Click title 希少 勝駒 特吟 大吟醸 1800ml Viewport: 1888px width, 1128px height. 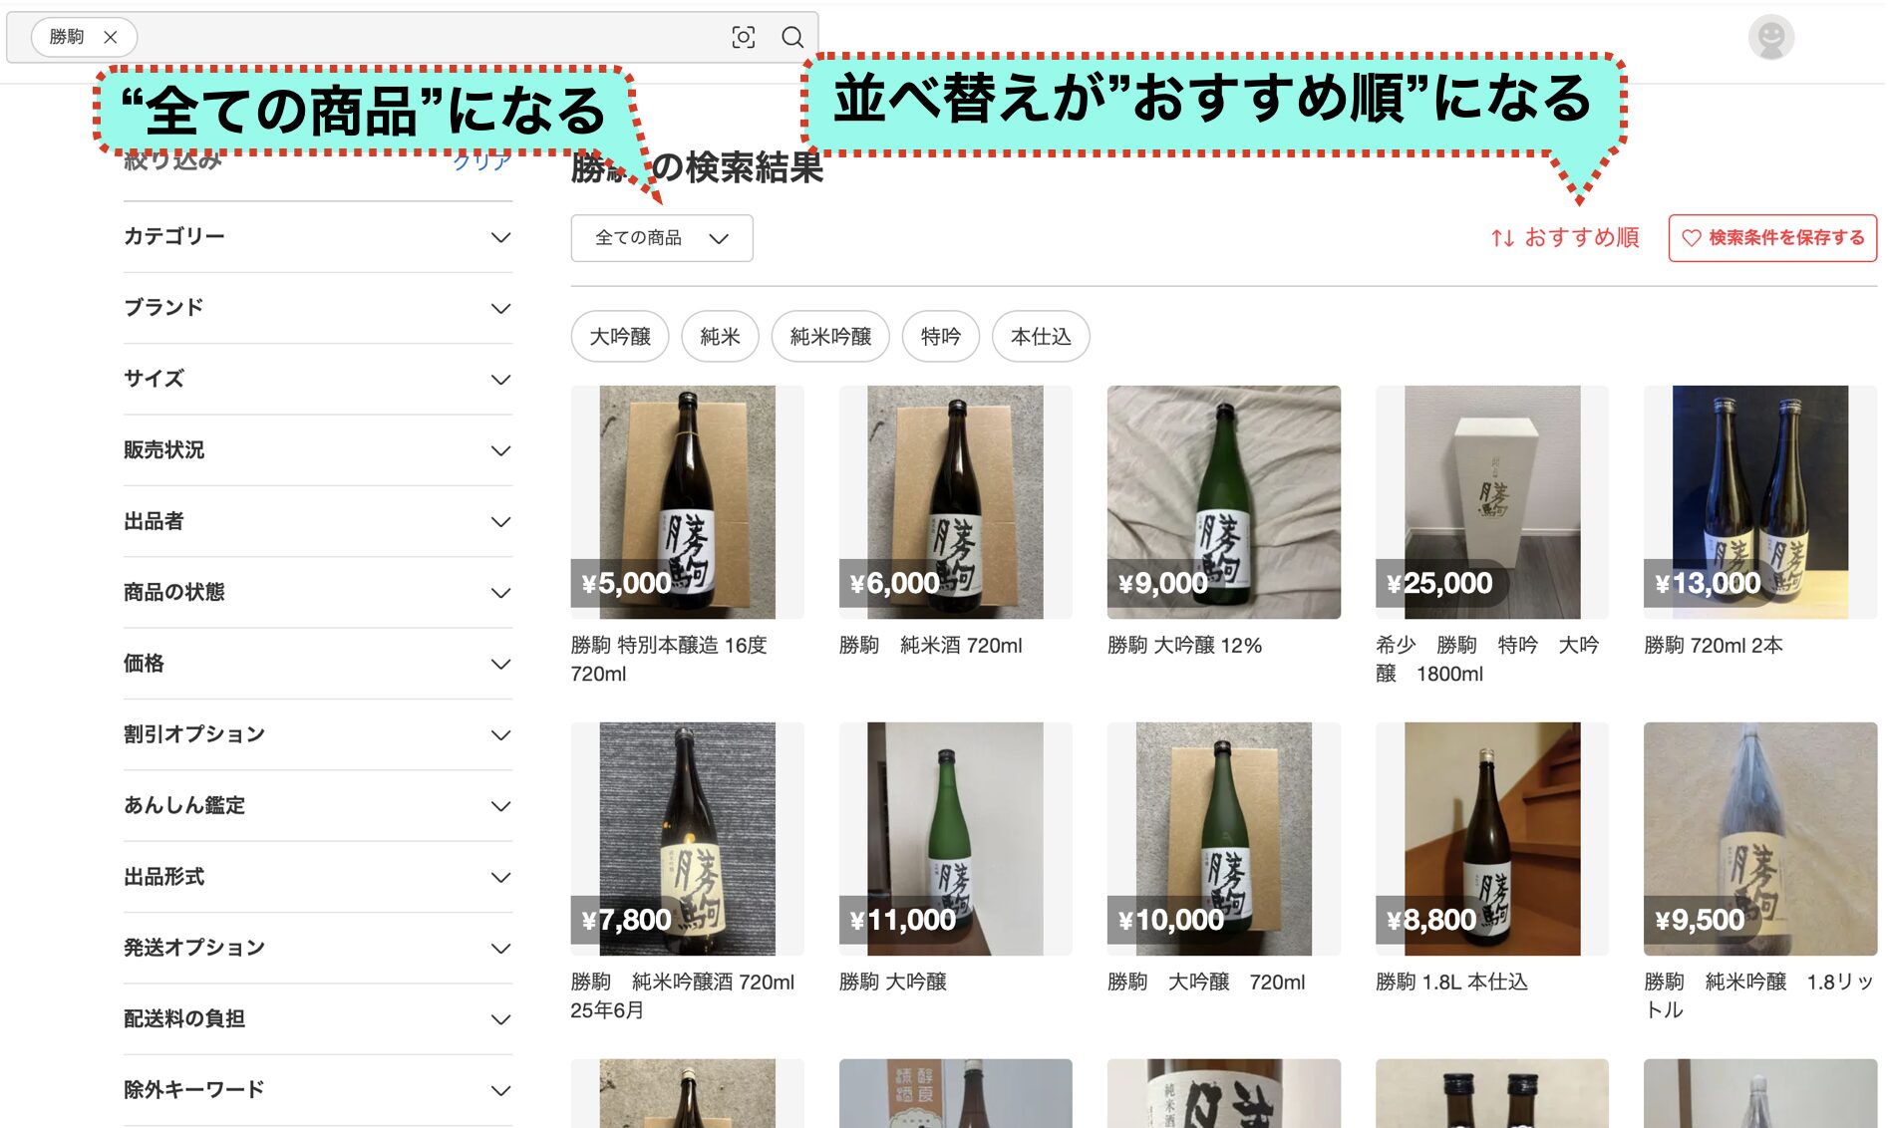pyautogui.click(x=1487, y=660)
